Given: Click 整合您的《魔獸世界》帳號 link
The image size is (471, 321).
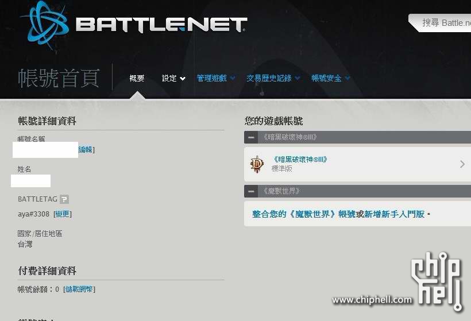Looking at the screenshot, I should [x=304, y=214].
